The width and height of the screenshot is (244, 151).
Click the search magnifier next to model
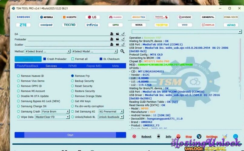[122, 51]
